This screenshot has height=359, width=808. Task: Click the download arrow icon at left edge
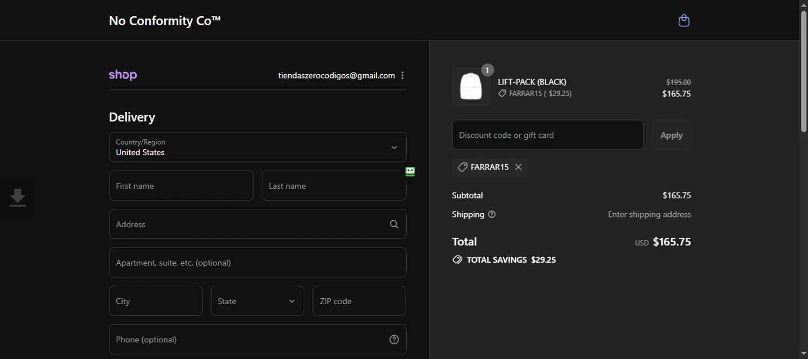[17, 198]
